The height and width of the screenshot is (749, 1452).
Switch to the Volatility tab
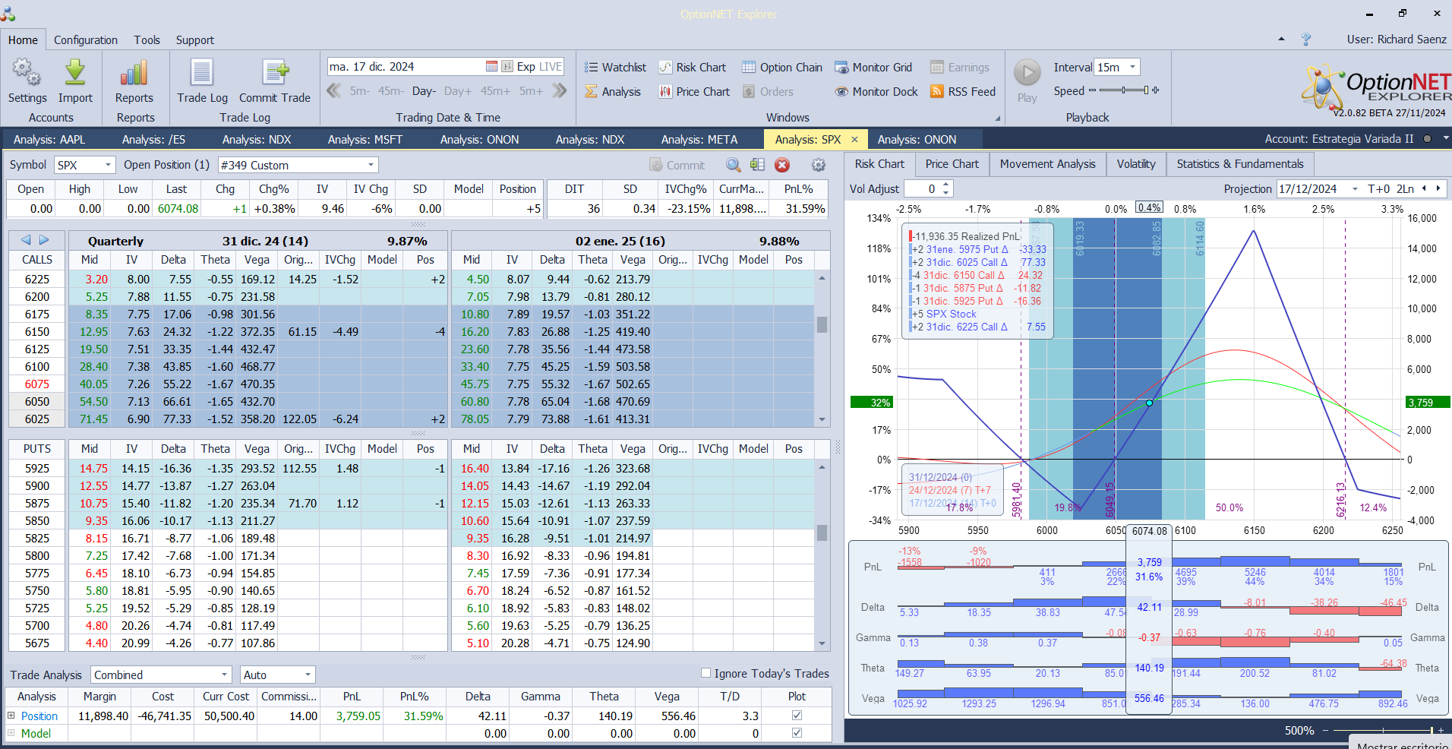pos(1135,164)
